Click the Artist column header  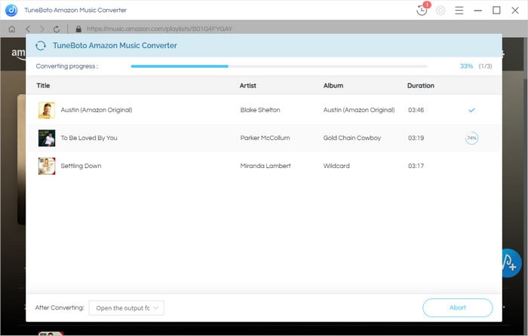point(248,85)
